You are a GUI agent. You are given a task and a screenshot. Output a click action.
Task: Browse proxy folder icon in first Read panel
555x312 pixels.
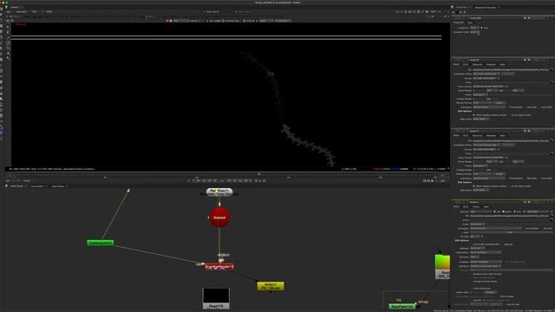[552, 82]
